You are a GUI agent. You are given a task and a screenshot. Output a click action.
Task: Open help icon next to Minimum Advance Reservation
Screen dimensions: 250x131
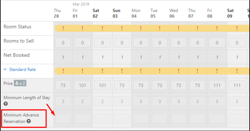(x=29, y=121)
